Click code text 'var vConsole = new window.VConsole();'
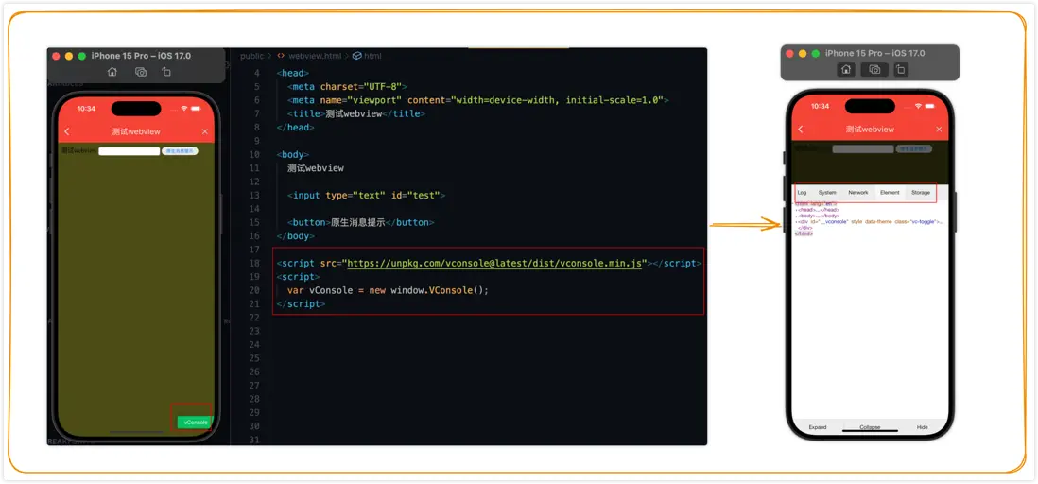The image size is (1038, 484). click(x=388, y=290)
